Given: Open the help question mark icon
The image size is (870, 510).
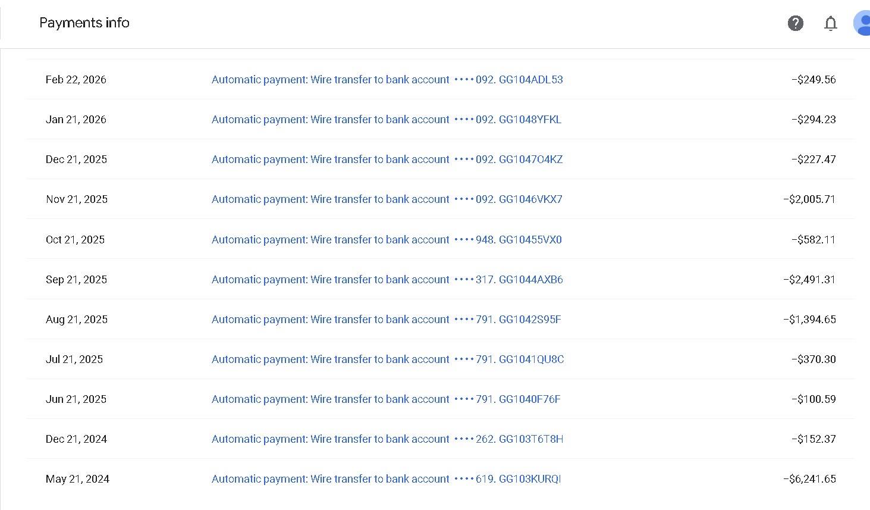Looking at the screenshot, I should (795, 23).
